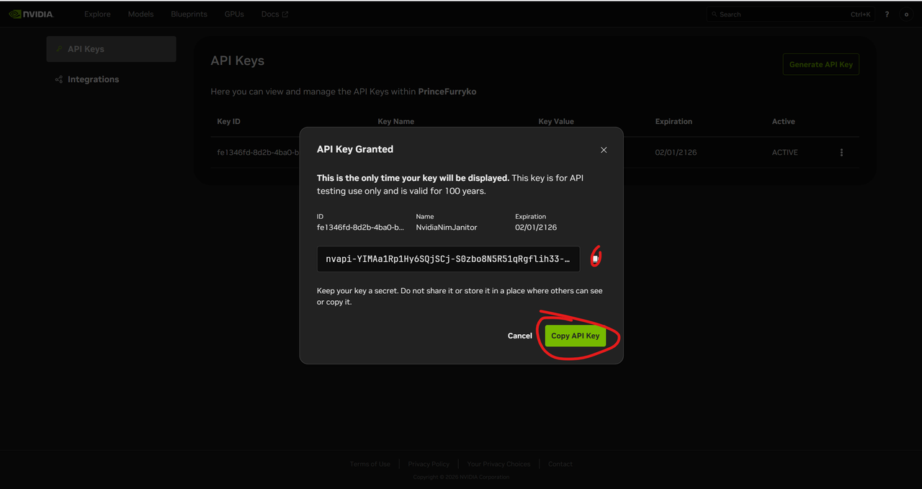The height and width of the screenshot is (489, 922).
Task: Click the dialog expiration date 02/01/2126
Action: (x=536, y=228)
